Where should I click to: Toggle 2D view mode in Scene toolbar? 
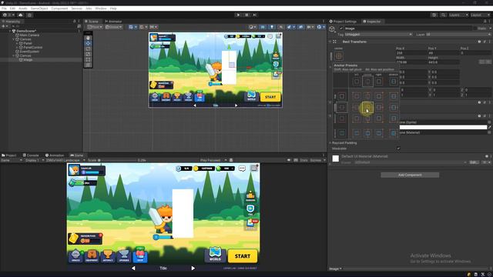263,27
